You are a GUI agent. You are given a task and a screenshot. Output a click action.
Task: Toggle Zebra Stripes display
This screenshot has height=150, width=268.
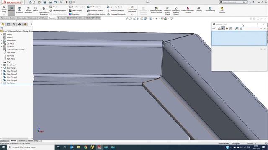(x=75, y=10)
